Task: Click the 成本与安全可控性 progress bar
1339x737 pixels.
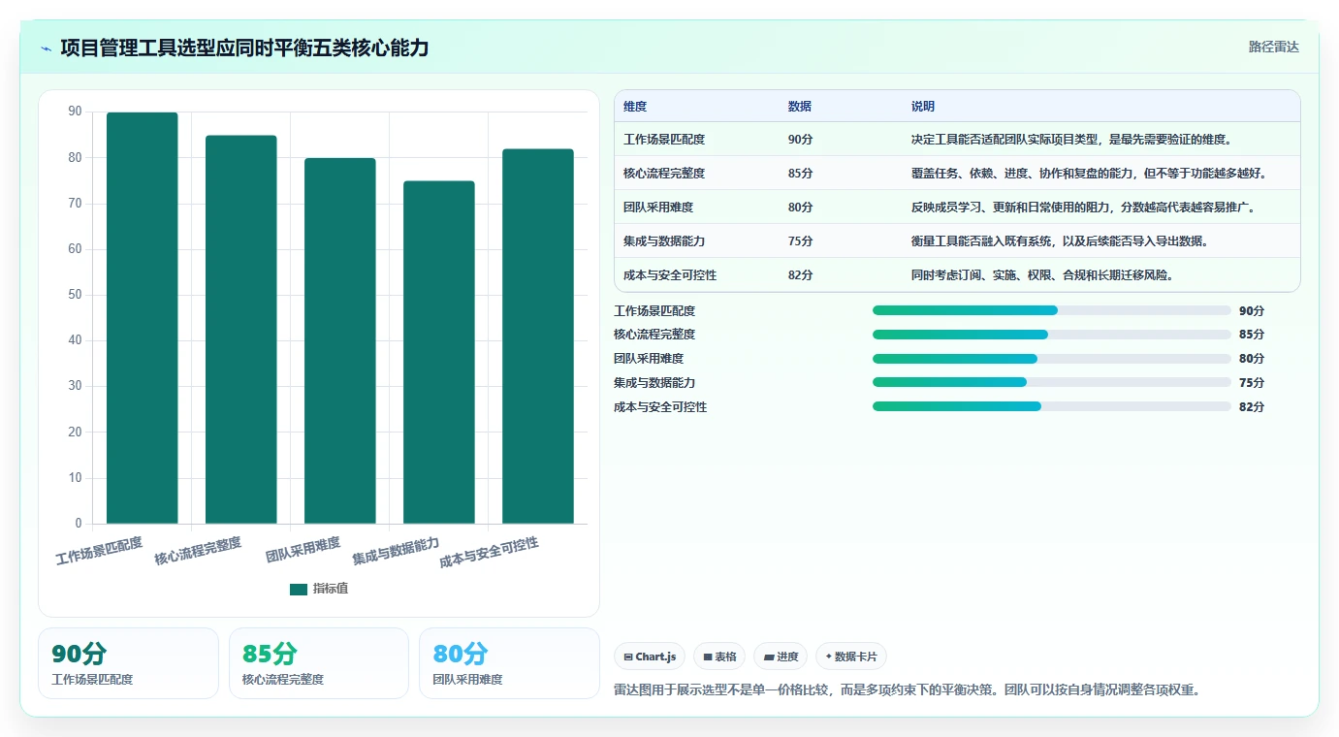Action: (x=1052, y=406)
